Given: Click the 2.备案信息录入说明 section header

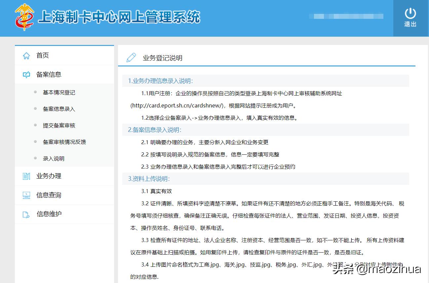Looking at the screenshot, I should coord(266,130).
